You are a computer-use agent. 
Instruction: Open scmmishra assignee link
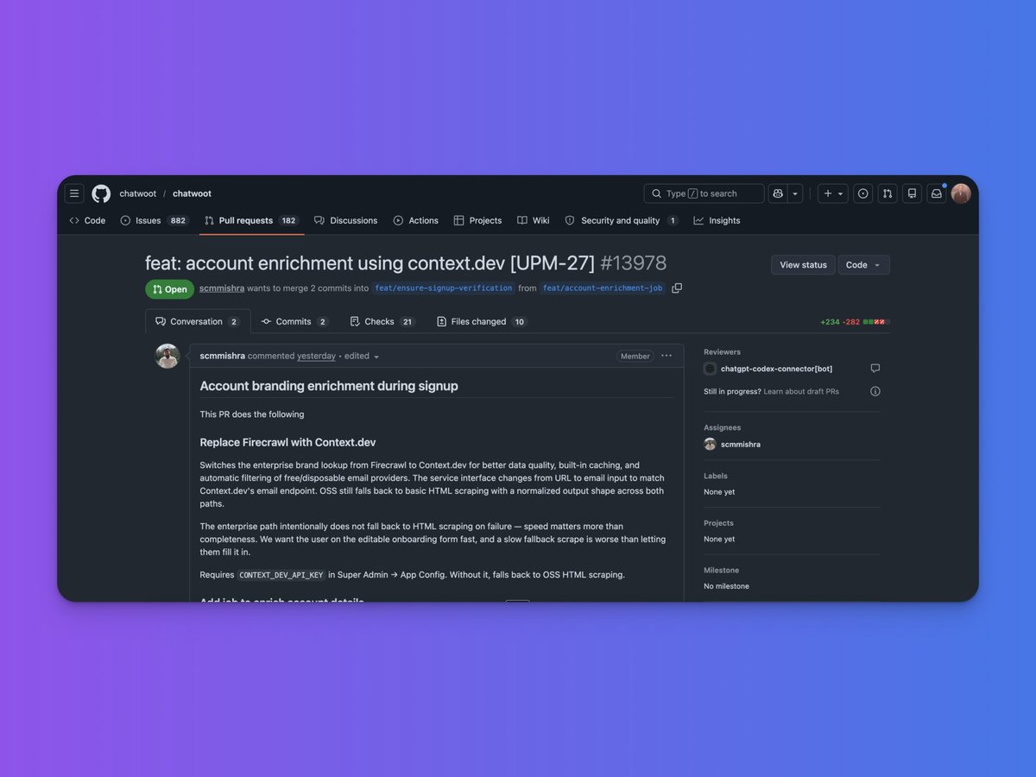coord(741,445)
